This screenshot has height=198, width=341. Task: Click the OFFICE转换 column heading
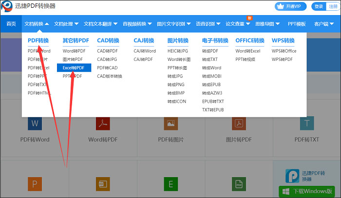pos(250,40)
